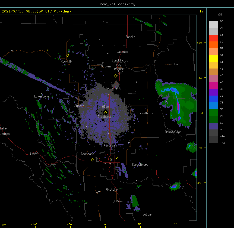The image size is (234, 228).
Task: Select the radar site diamond between Olds and Didsbury
Action: click(105, 113)
